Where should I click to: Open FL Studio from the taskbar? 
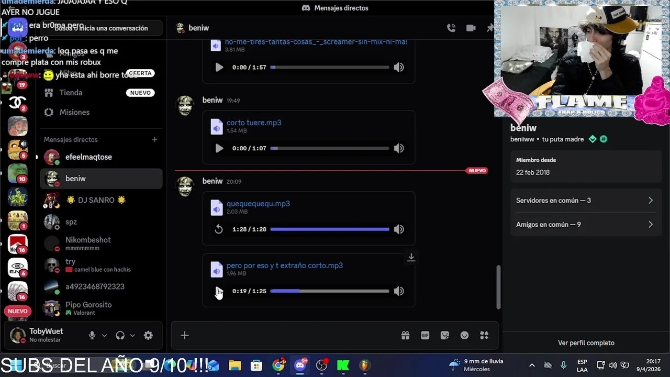point(365,365)
